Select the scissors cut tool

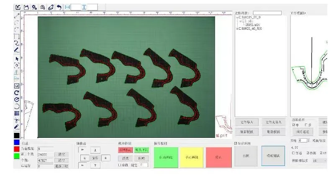click(17, 120)
